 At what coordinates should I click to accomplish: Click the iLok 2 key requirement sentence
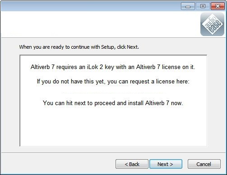pos(113,67)
